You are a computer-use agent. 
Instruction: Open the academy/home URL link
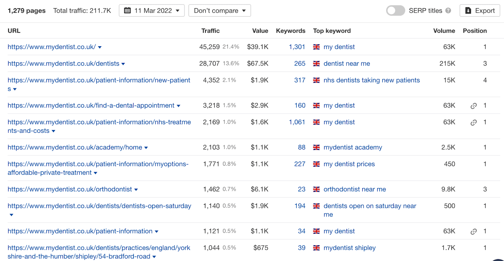(x=75, y=147)
